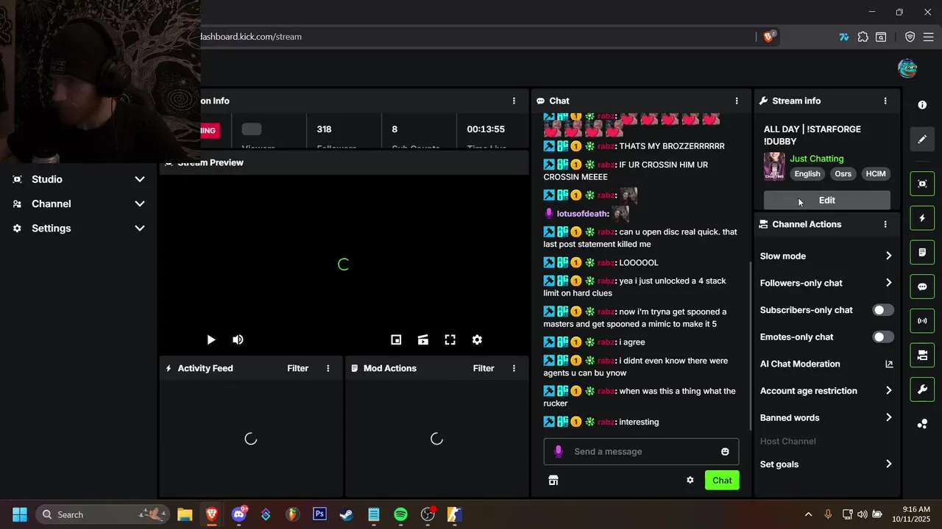The height and width of the screenshot is (529, 942).
Task: Click the English tag
Action: (x=807, y=174)
